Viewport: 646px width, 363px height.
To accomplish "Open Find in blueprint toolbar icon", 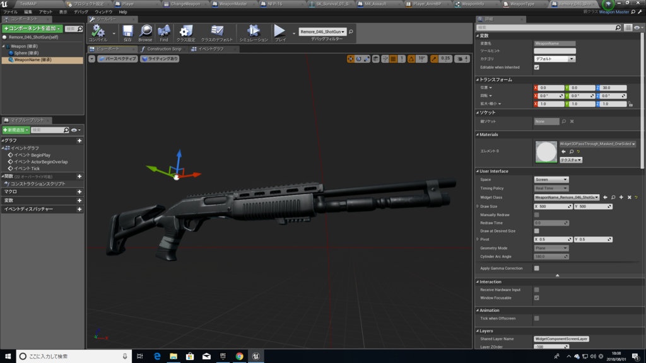I will pos(164,33).
